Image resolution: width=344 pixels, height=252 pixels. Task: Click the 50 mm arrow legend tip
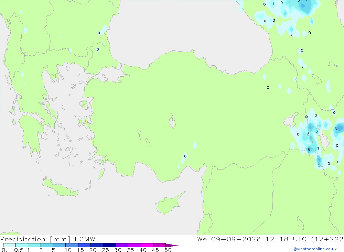point(172,245)
